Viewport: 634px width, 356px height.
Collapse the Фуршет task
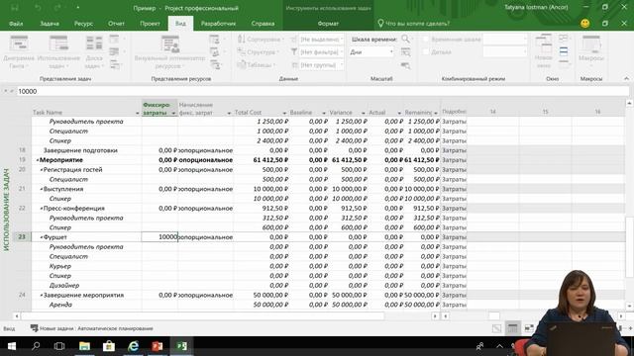point(42,237)
